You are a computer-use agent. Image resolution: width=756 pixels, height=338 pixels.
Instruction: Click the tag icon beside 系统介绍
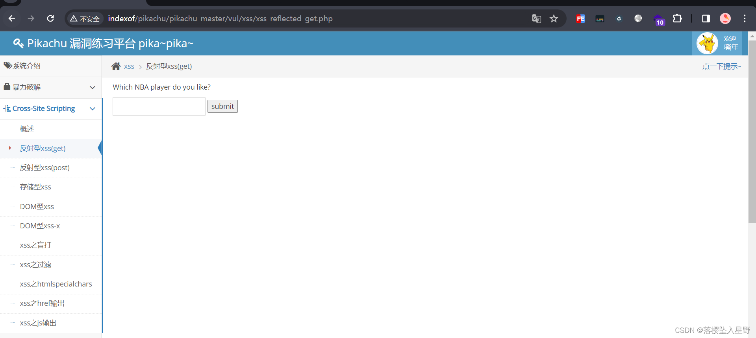tap(7, 65)
